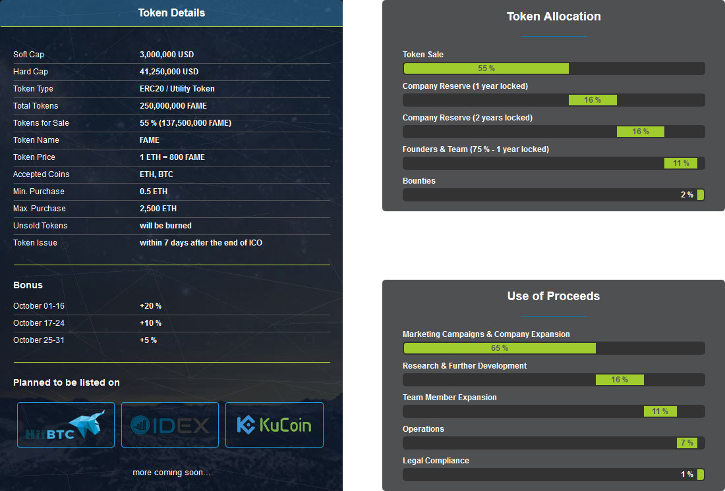
Task: Open the IDEX exchange logo
Action: pos(170,425)
